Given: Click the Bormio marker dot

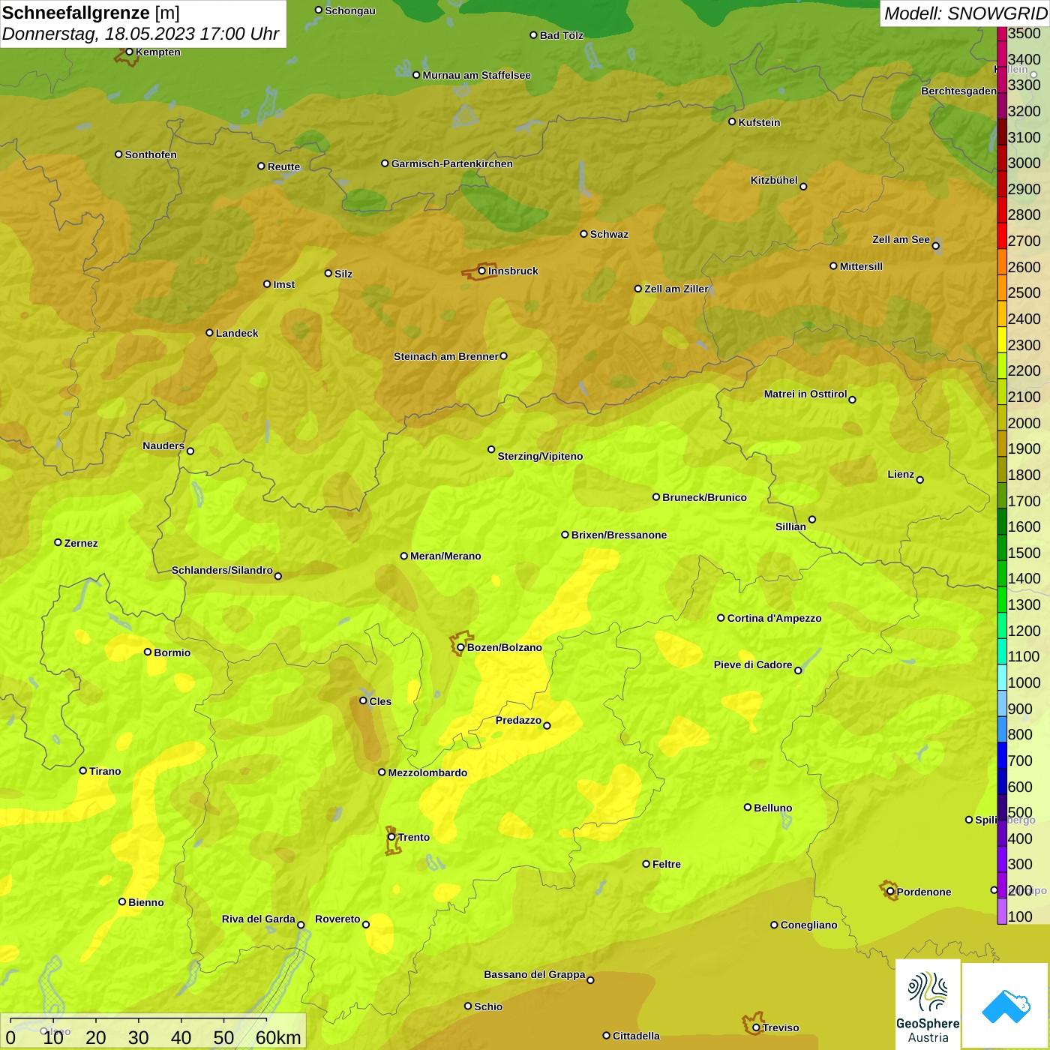Looking at the screenshot, I should [x=148, y=652].
